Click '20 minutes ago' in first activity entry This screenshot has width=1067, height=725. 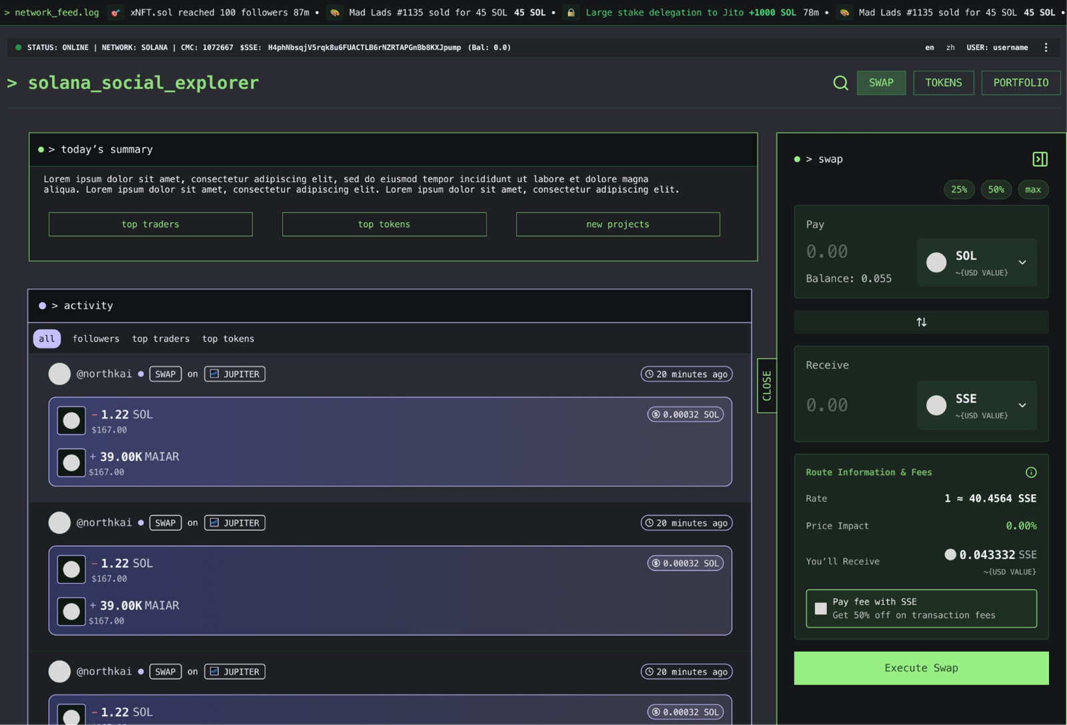686,374
